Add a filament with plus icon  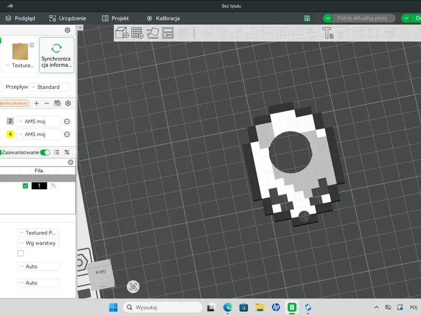point(36,103)
